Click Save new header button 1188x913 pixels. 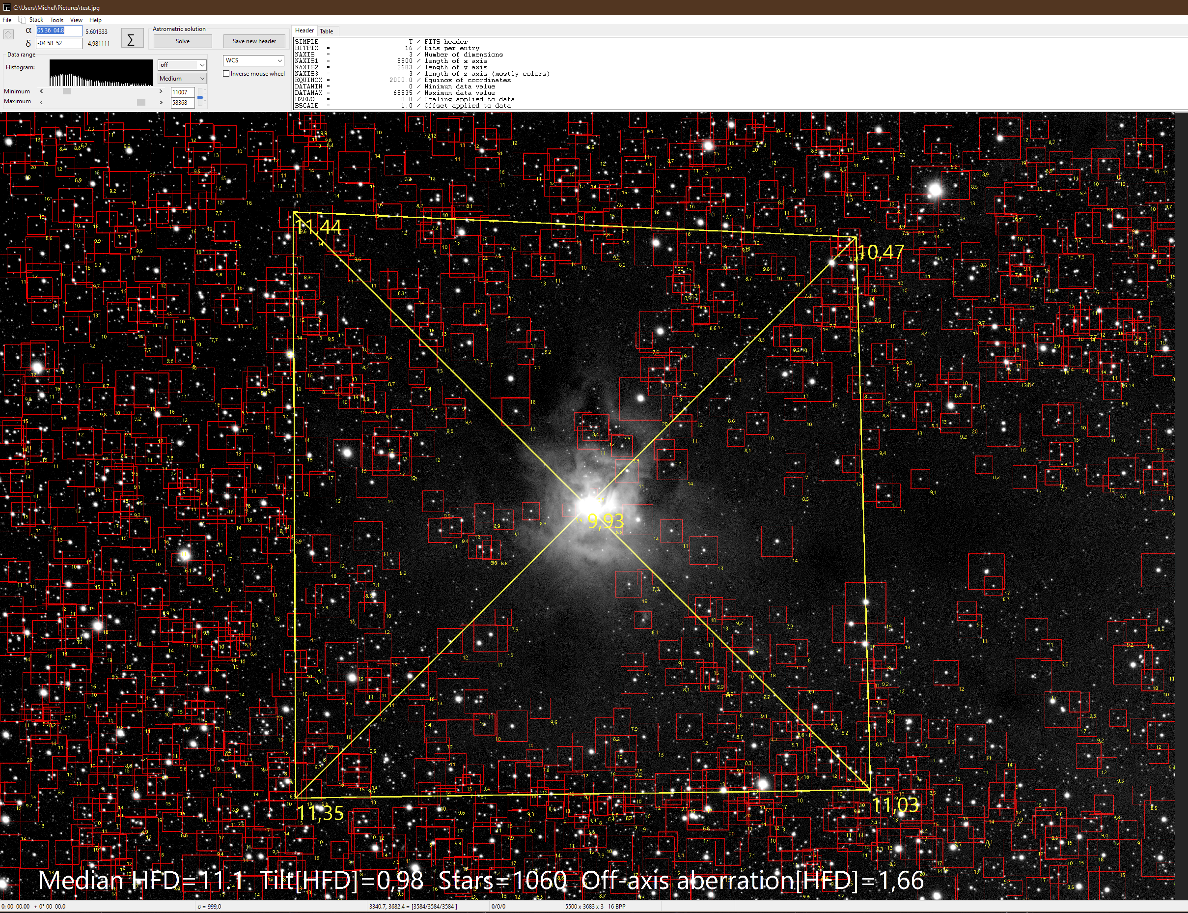[x=254, y=41]
